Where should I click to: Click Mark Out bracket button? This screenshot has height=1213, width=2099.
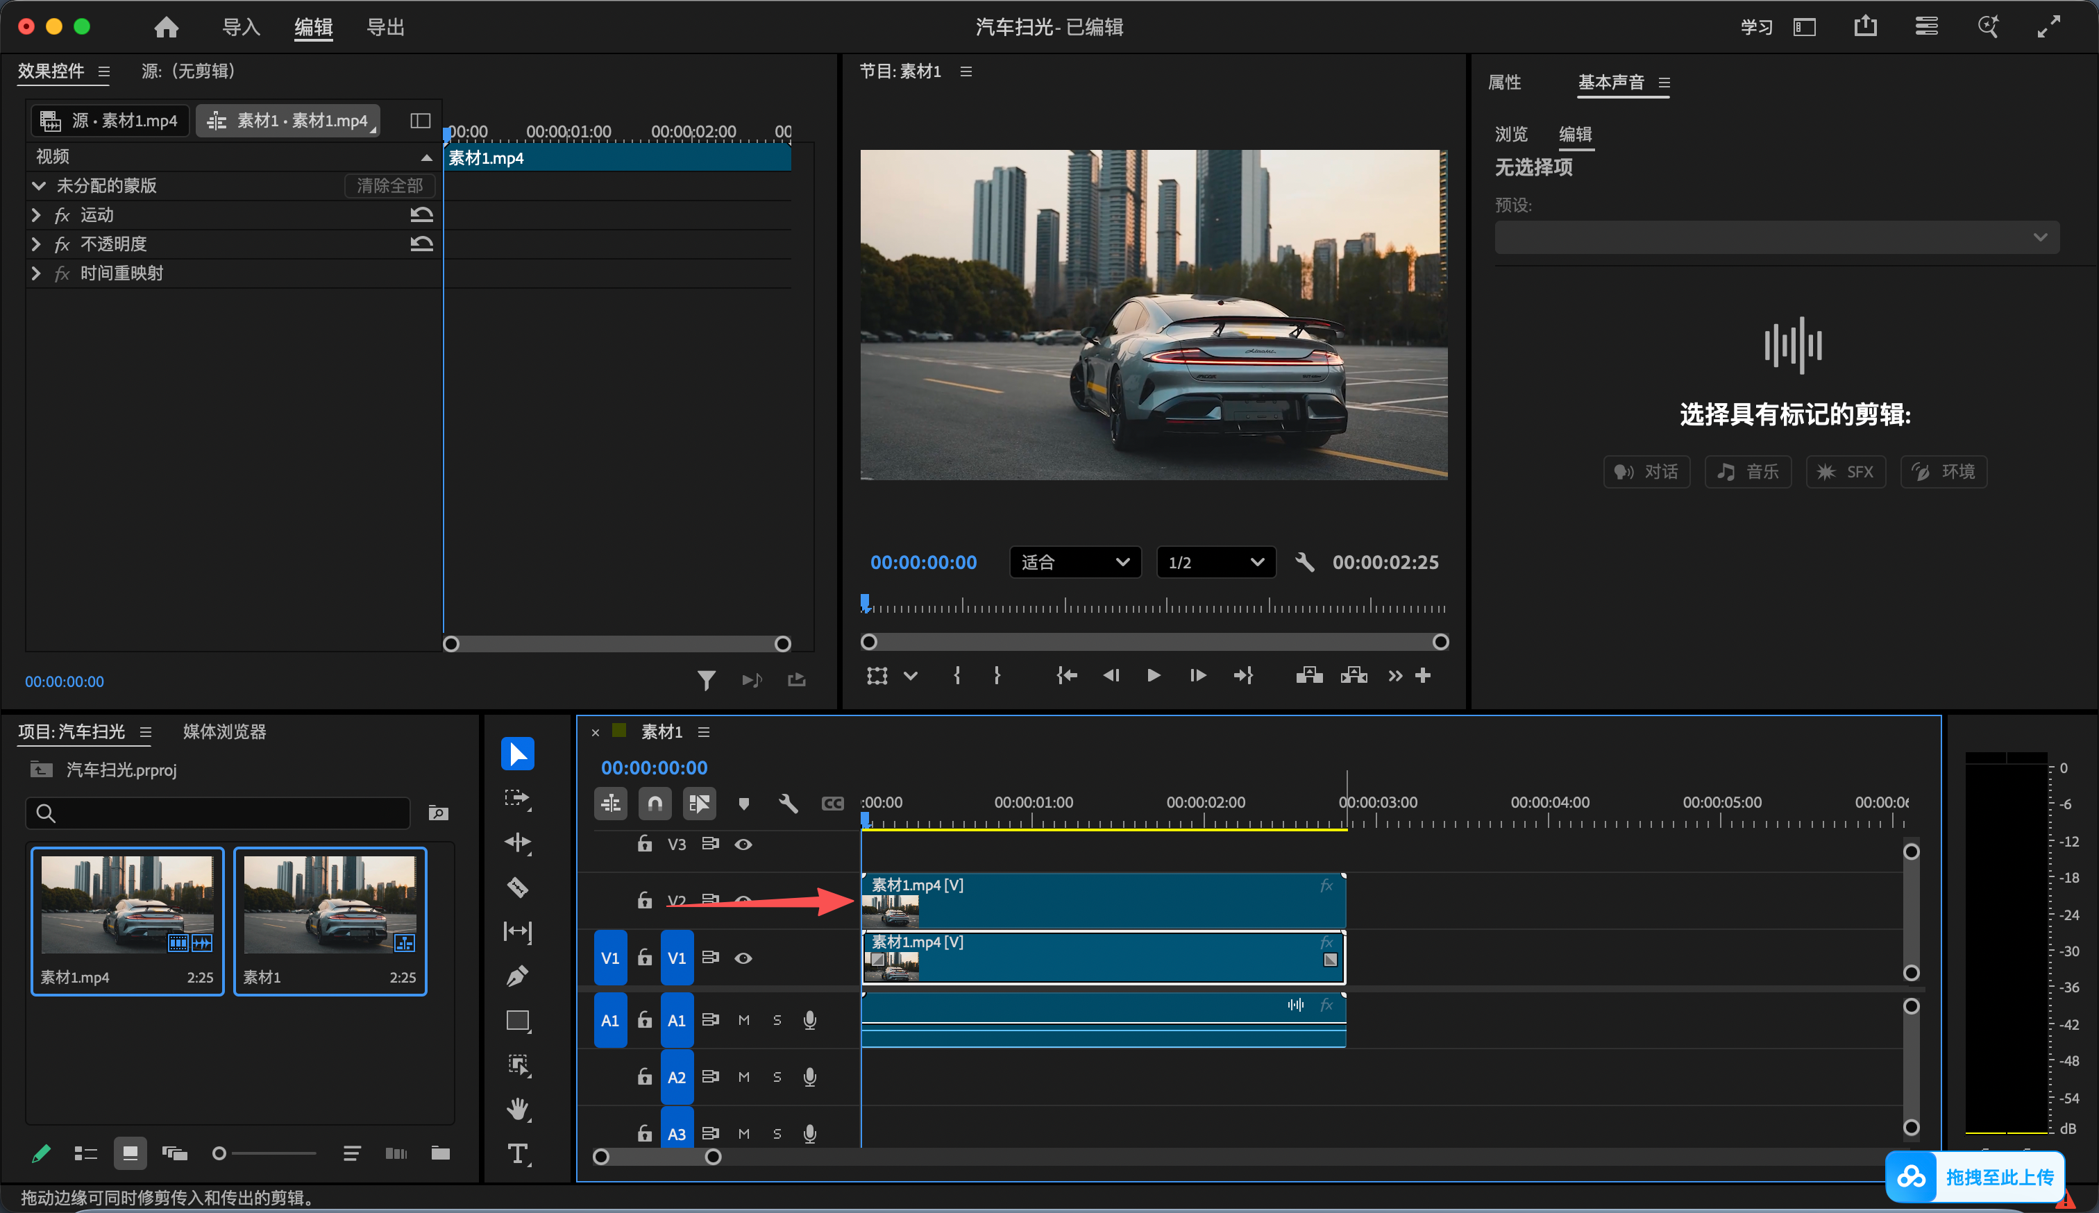tap(997, 676)
